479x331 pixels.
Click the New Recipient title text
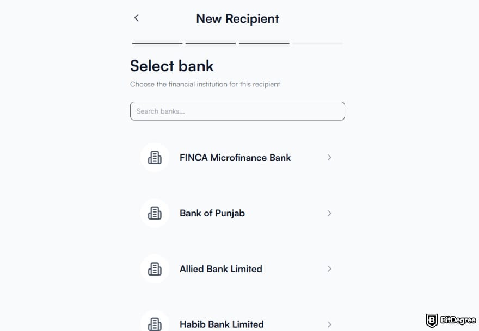point(237,18)
